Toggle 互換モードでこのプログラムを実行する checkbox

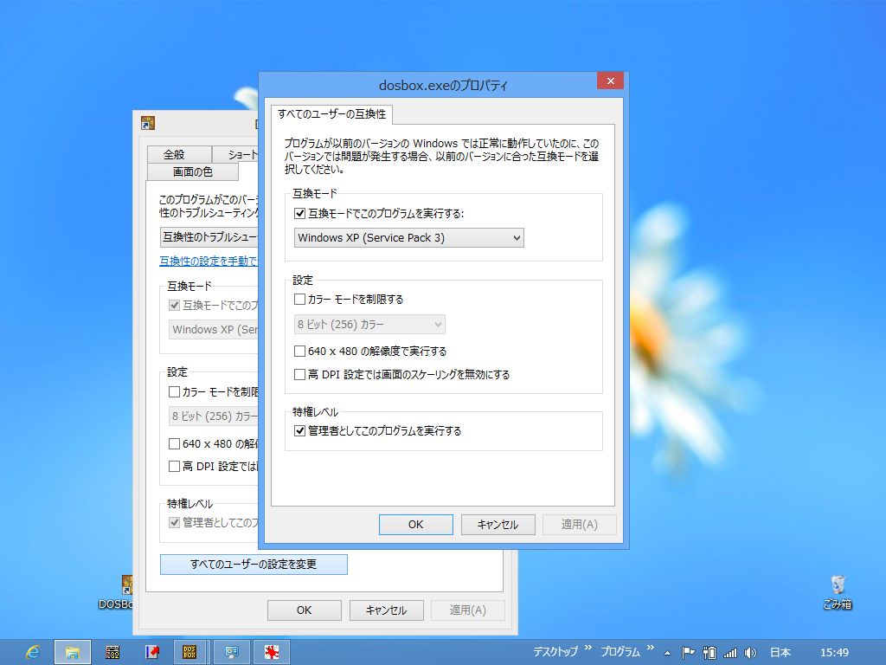(300, 213)
